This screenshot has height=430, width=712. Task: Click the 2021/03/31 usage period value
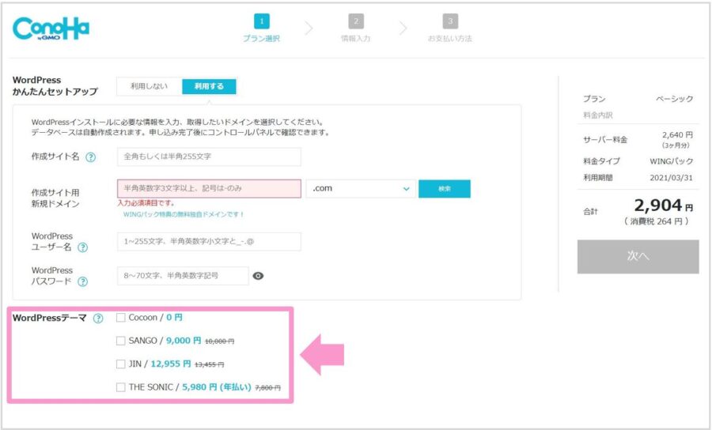click(671, 178)
